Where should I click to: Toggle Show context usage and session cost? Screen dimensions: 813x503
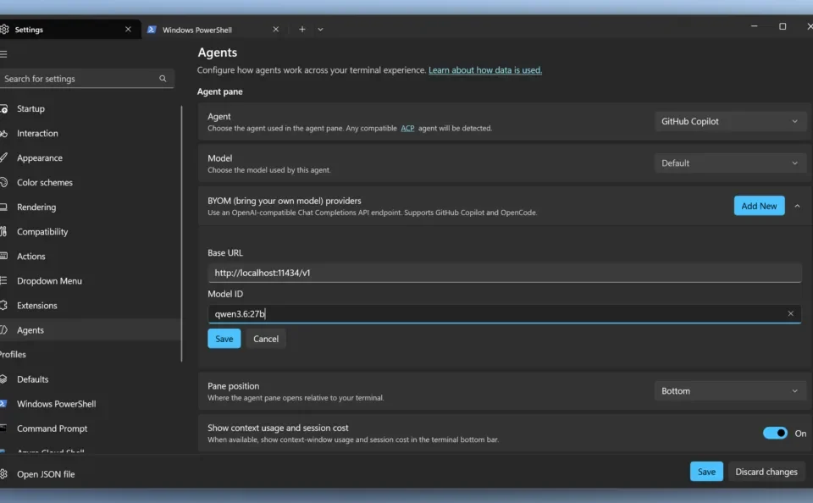(775, 433)
